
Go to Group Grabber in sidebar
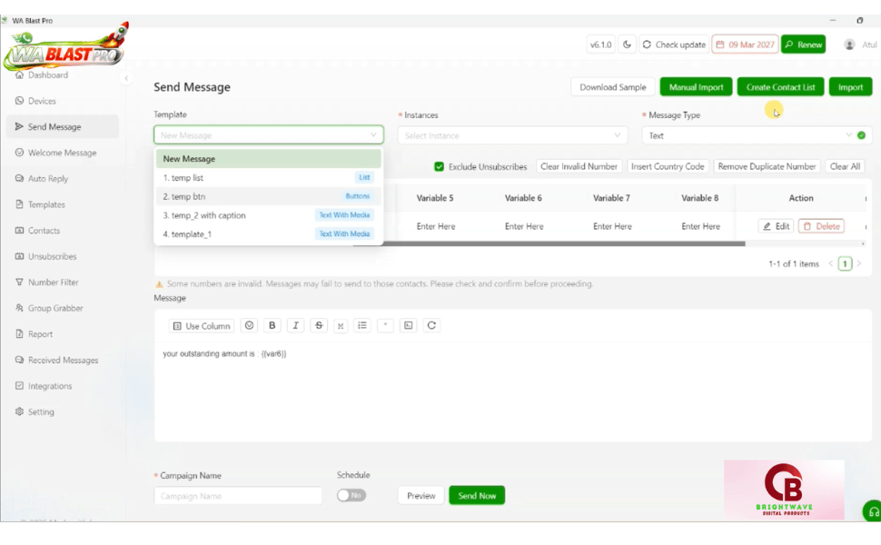[x=55, y=308]
